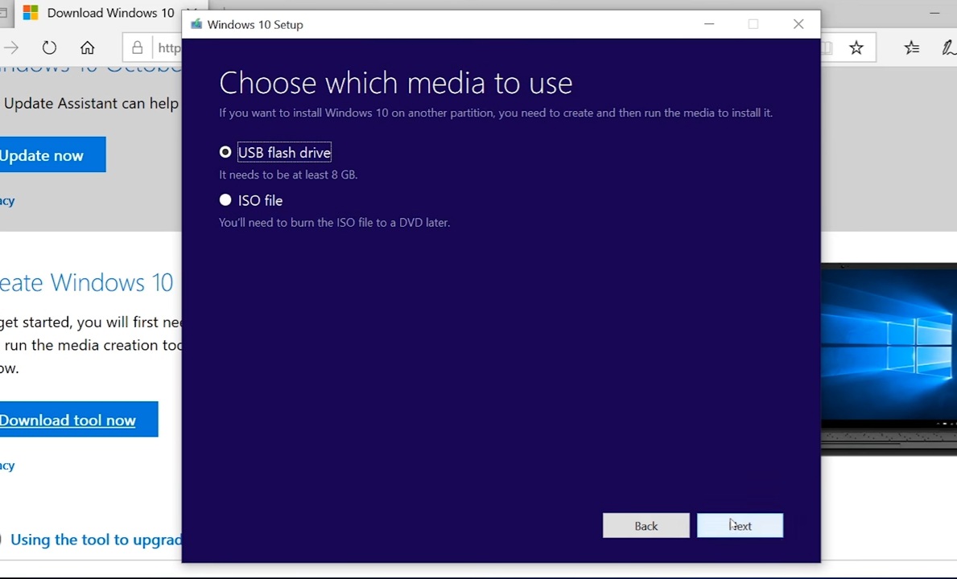
Task: View site security with the lock icon
Action: pos(137,47)
